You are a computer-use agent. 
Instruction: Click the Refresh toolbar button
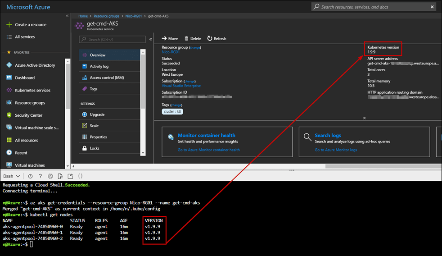217,38
